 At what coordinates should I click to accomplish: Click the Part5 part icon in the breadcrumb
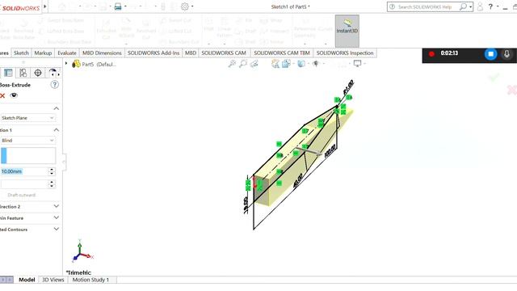pyautogui.click(x=76, y=64)
